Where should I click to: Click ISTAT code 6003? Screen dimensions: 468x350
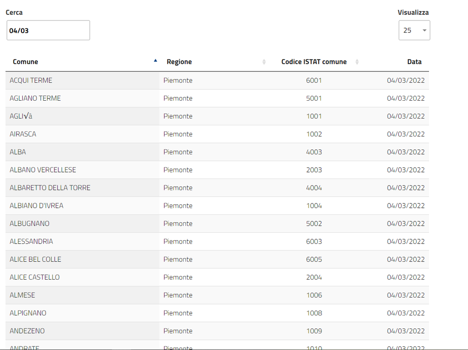pyautogui.click(x=314, y=241)
